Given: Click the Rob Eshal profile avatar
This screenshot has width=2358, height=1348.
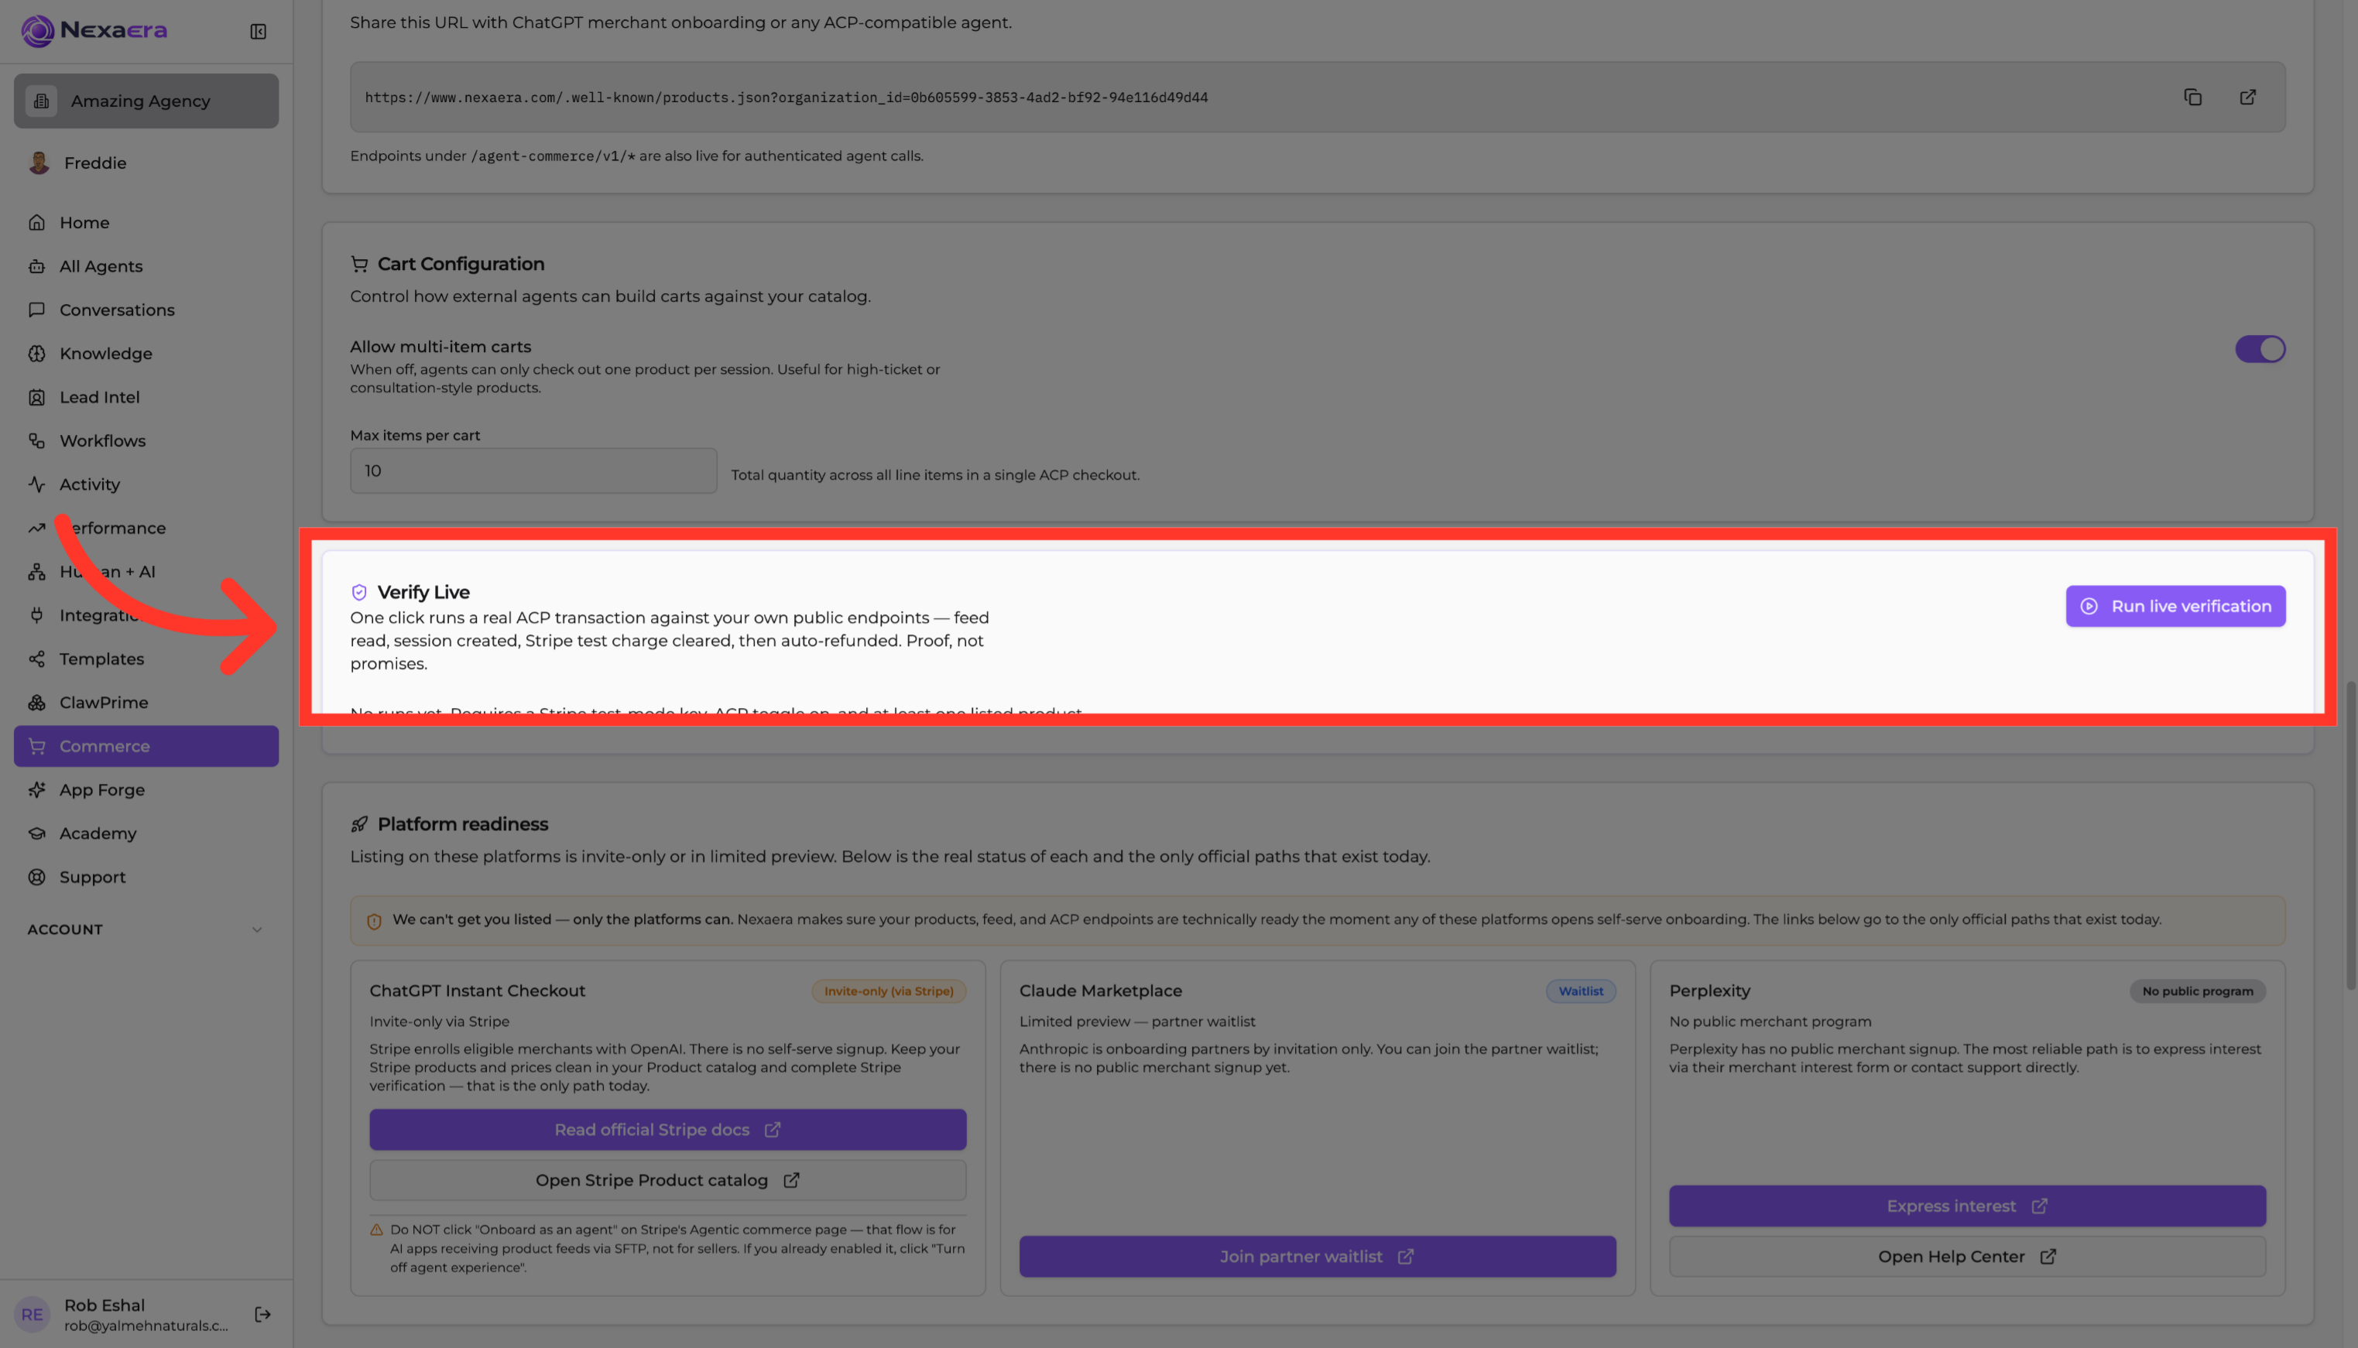Looking at the screenshot, I should (33, 1314).
